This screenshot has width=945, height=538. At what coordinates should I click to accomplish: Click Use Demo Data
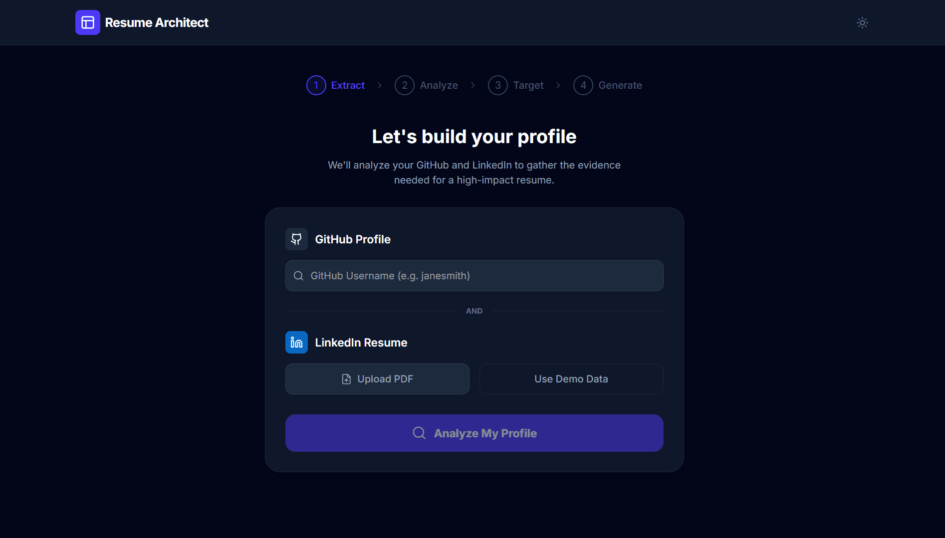pos(571,379)
